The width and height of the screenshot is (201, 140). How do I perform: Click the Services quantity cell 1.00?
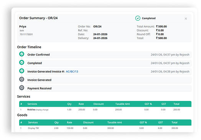(69, 110)
